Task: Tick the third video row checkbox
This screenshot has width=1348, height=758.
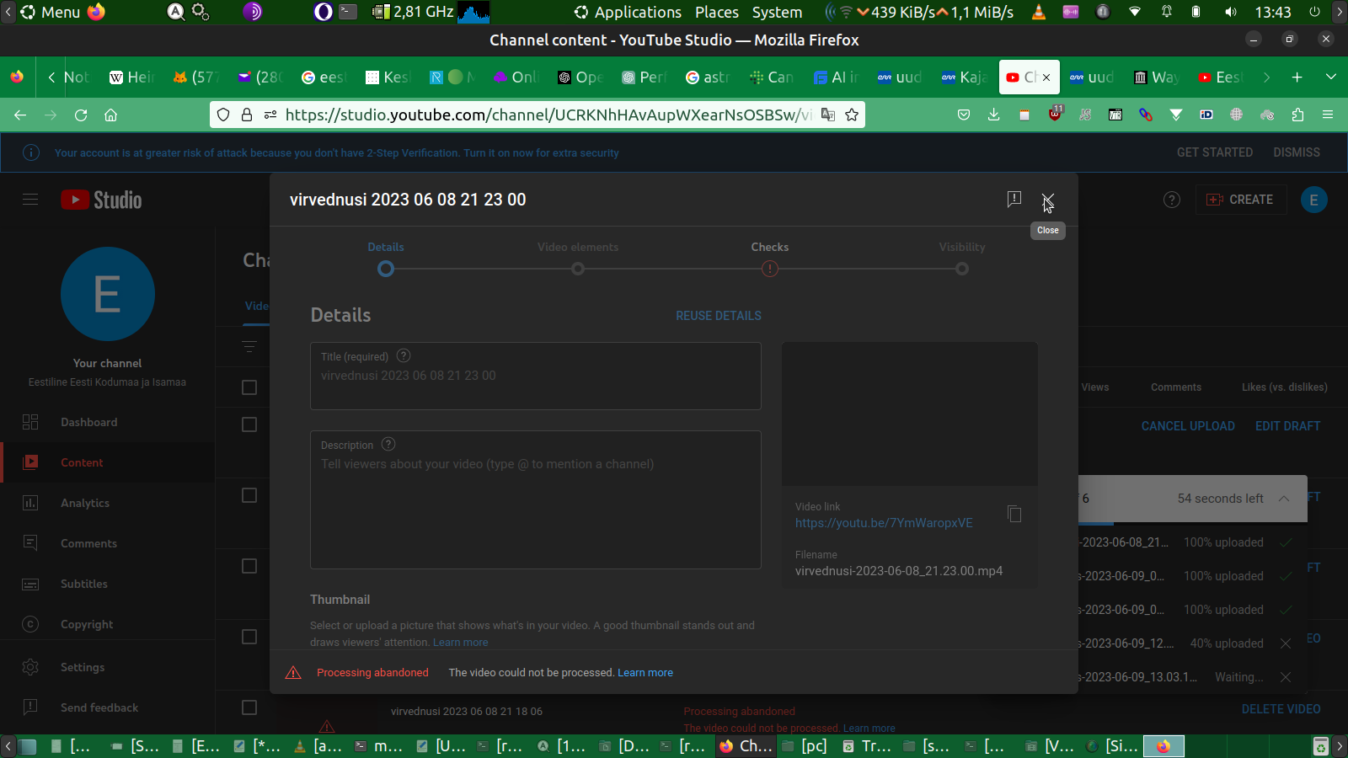Action: 249,566
